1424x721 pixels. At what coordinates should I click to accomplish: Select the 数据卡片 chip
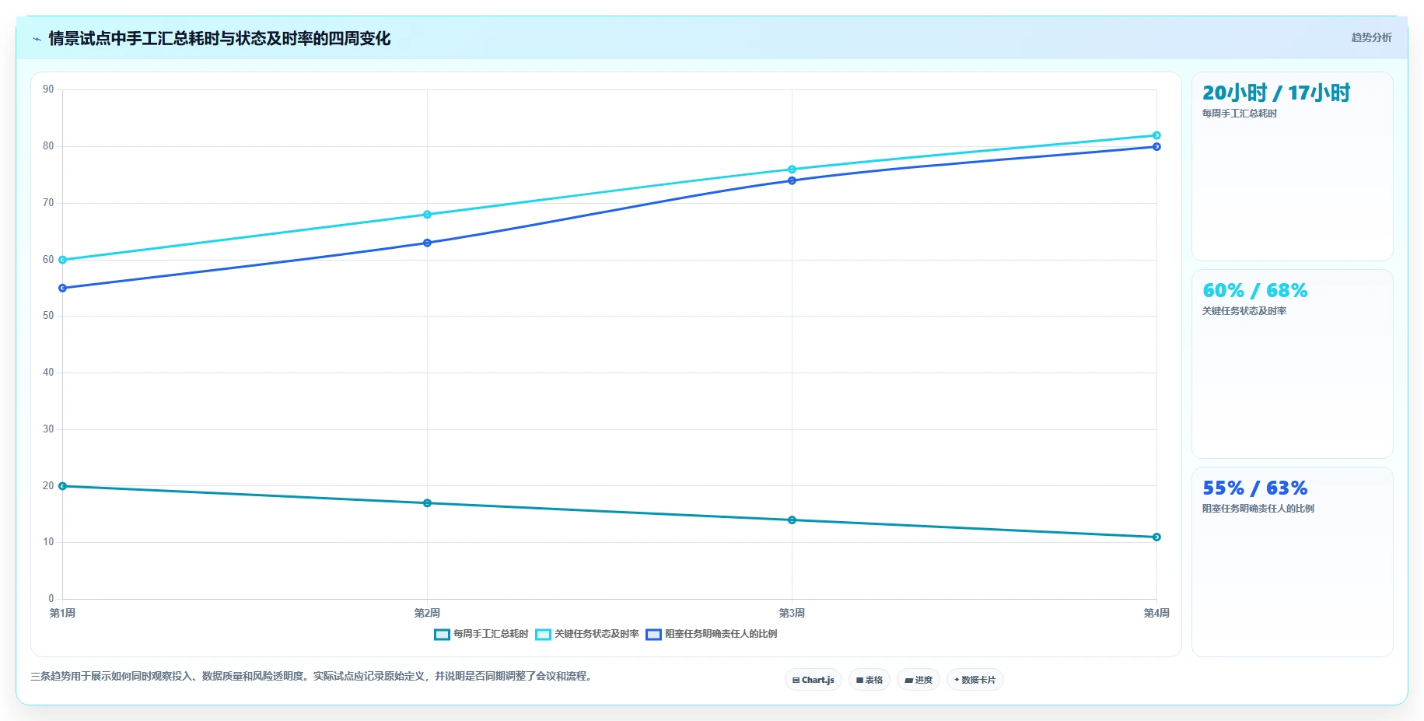point(975,680)
